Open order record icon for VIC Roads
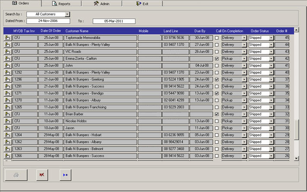307x192 pixels. pos(8,52)
